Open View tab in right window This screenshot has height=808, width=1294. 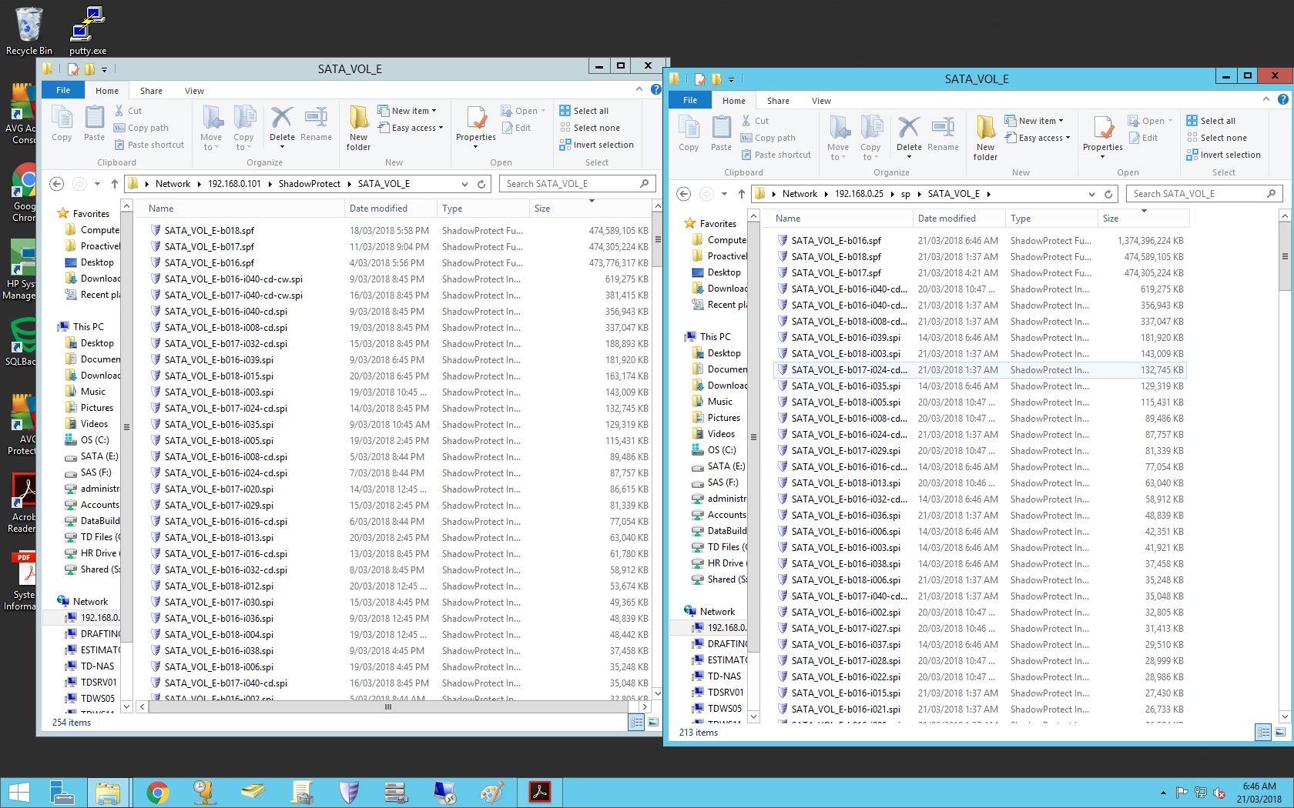click(821, 101)
